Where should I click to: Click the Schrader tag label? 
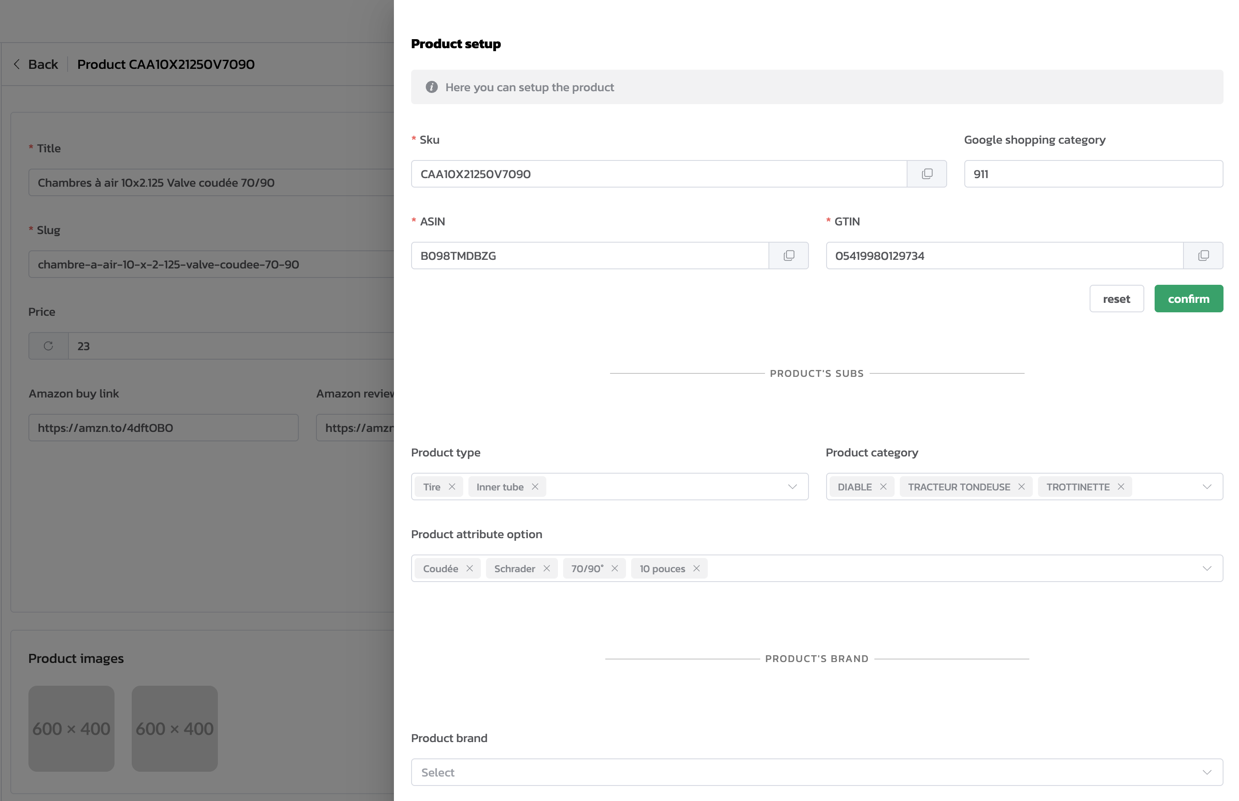coord(514,569)
